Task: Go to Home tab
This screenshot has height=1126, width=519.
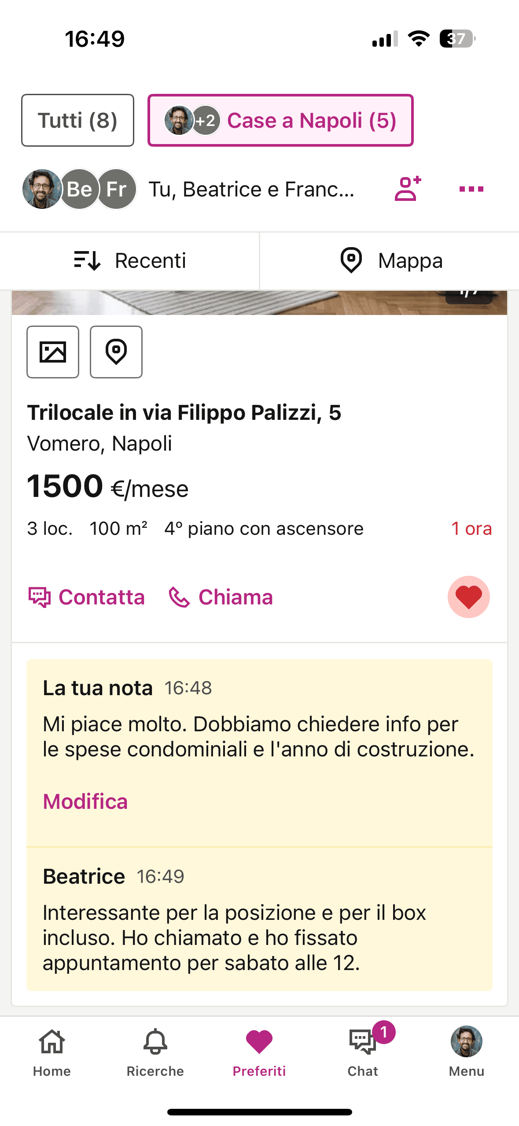Action: click(x=52, y=1052)
